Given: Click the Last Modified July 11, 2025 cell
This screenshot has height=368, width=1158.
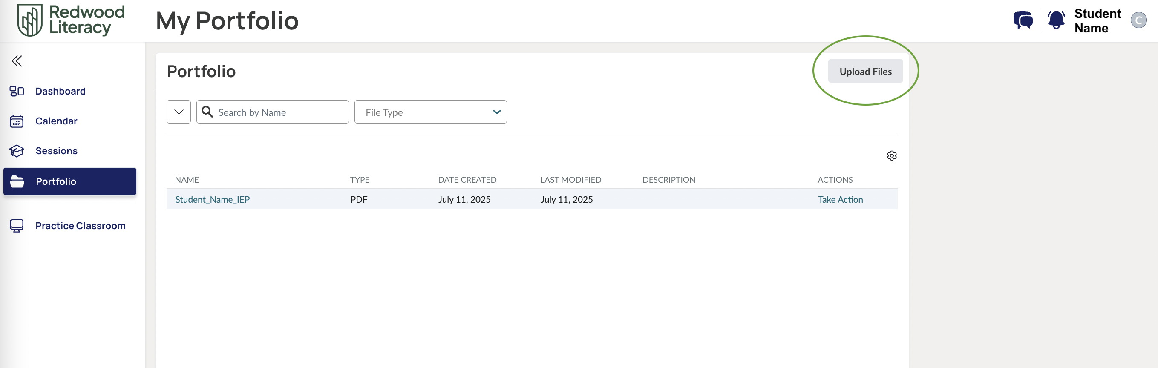Looking at the screenshot, I should (566, 199).
